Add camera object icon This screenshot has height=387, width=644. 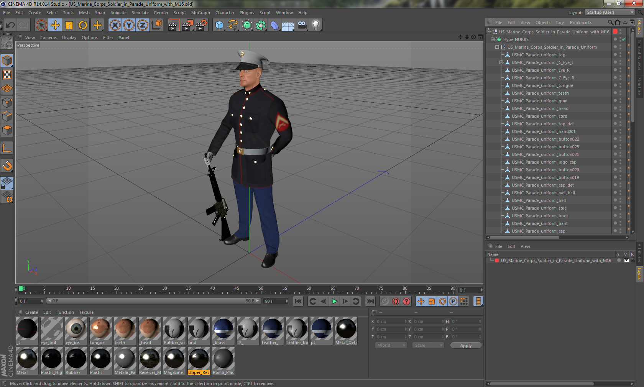(x=302, y=25)
